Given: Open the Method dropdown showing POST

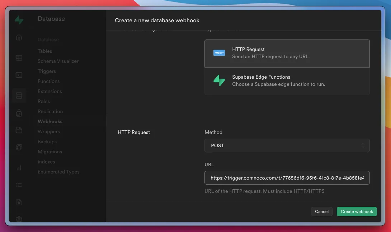Looking at the screenshot, I should [287, 145].
